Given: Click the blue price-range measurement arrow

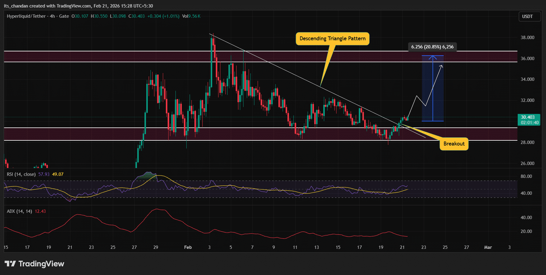Looking at the screenshot, I should pyautogui.click(x=433, y=89).
